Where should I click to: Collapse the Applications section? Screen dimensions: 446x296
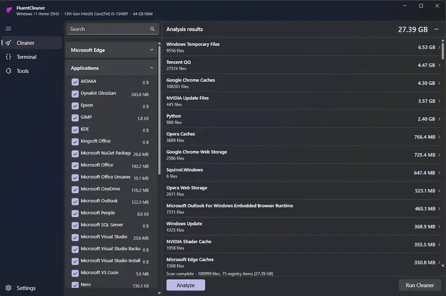[111, 68]
